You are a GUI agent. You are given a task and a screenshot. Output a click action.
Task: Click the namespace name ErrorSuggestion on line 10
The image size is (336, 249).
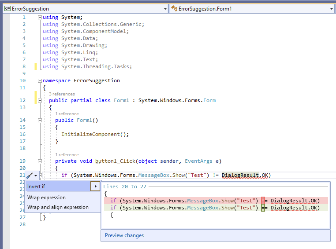[x=97, y=81]
